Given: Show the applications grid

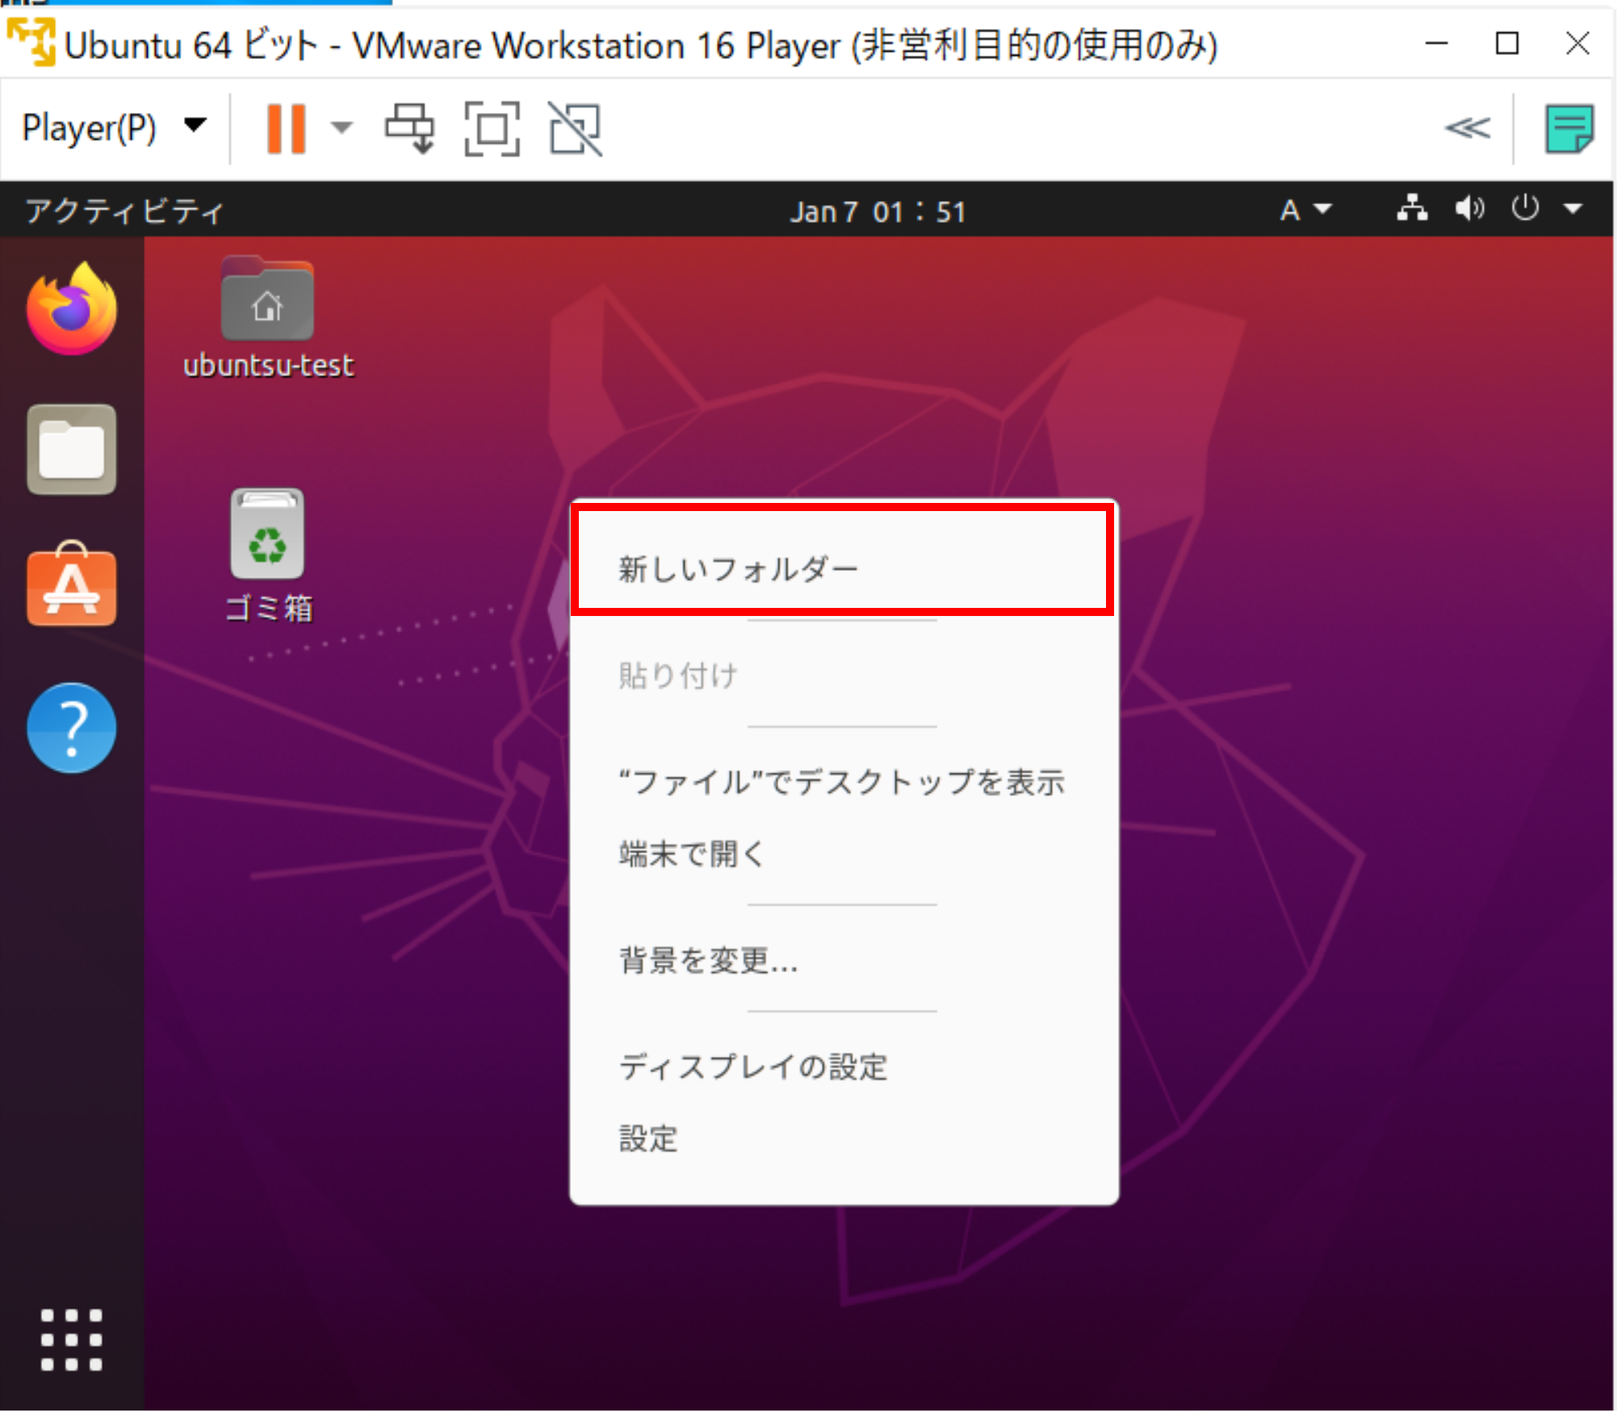Looking at the screenshot, I should point(72,1339).
